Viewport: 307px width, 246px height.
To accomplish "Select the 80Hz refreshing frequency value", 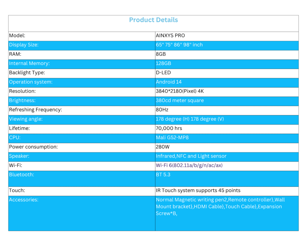I will click(x=162, y=110).
